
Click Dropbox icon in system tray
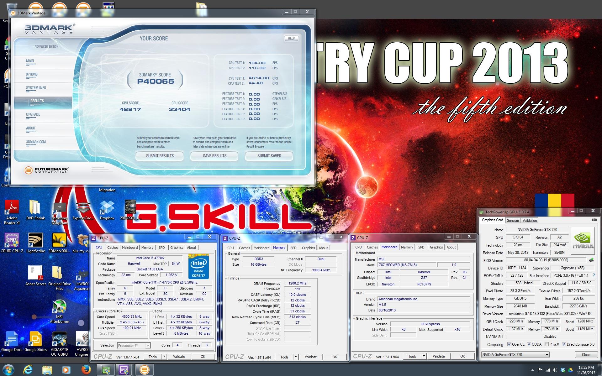(563, 370)
